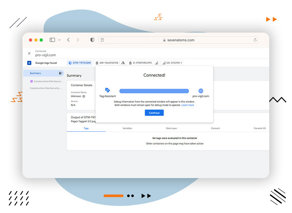Click the Continue button
Viewport: 292px width, 213px height.
click(154, 113)
